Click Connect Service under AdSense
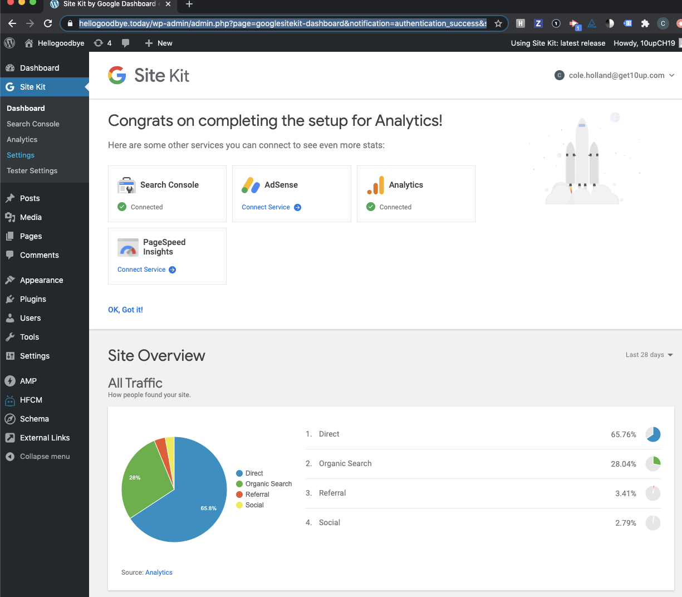 coord(271,207)
